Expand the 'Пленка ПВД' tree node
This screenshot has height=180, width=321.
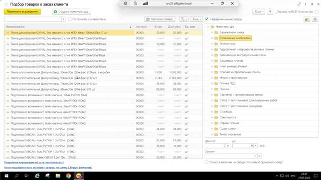(212, 83)
